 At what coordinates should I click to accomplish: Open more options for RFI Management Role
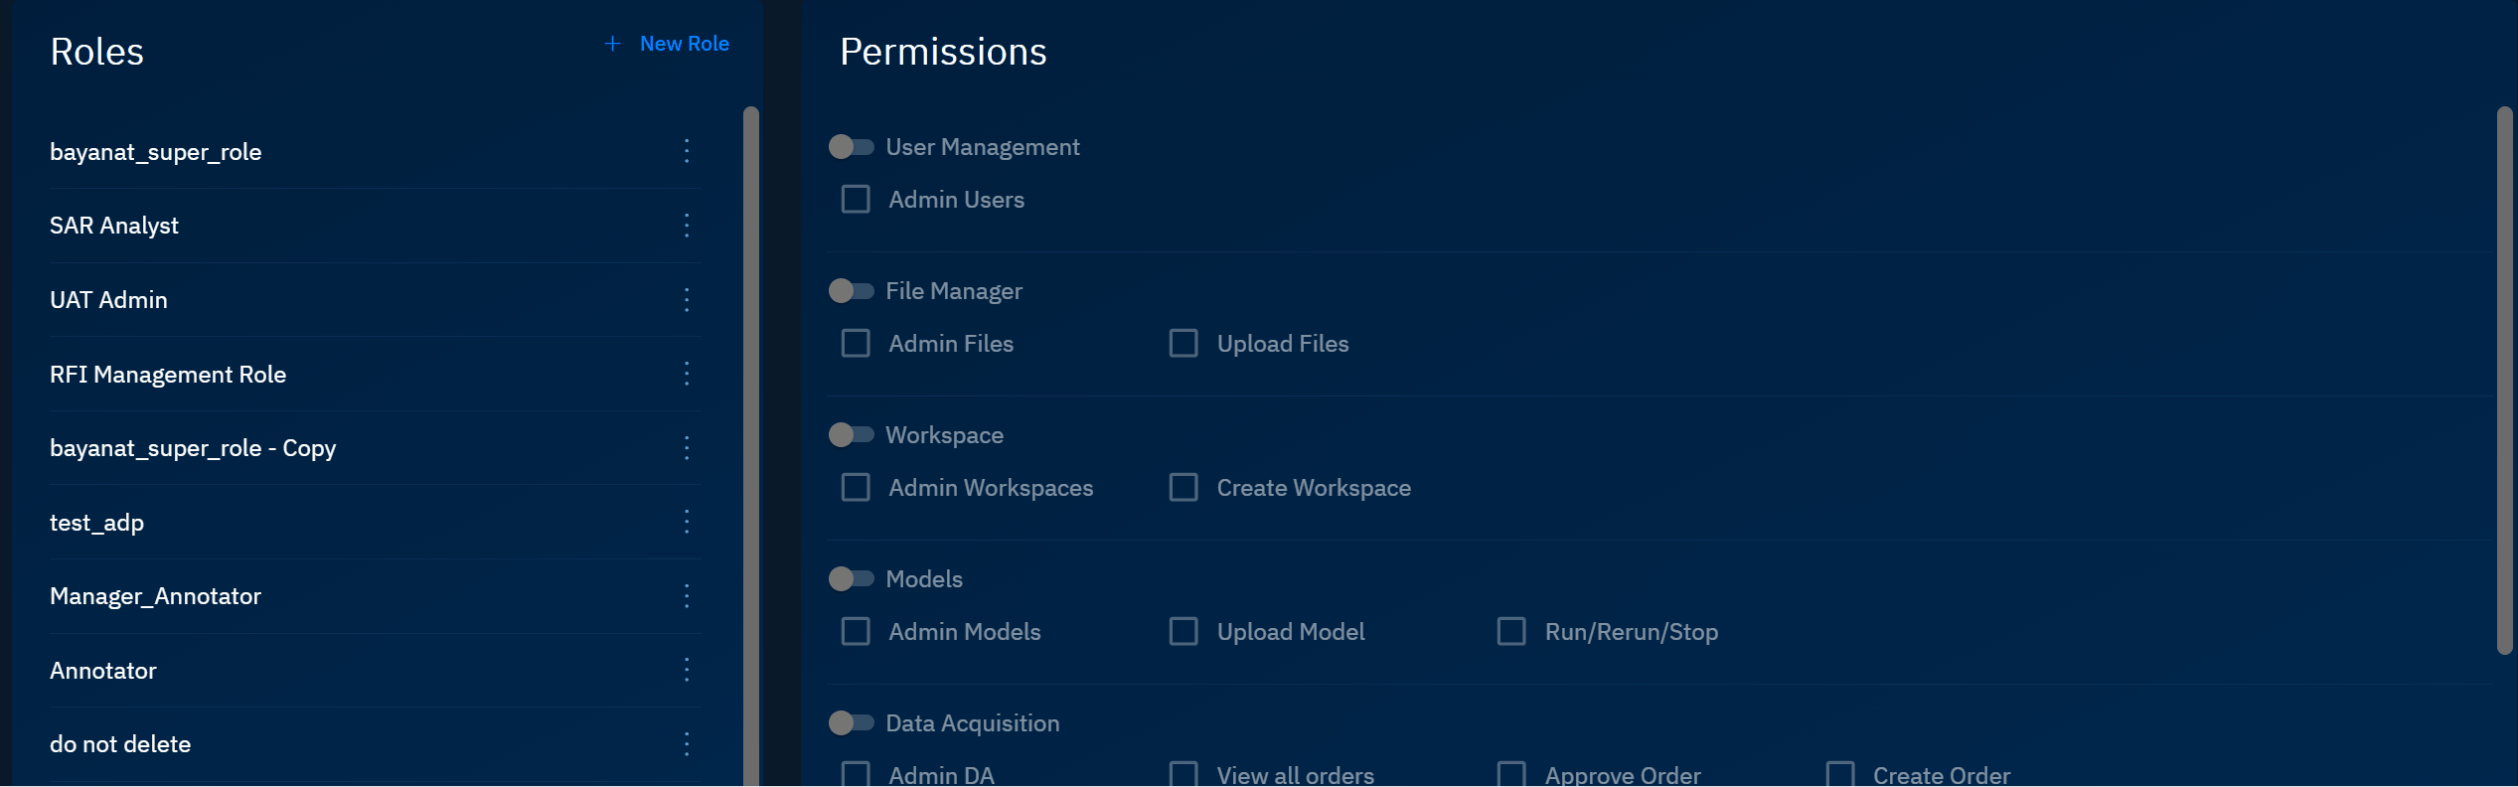pos(687,374)
